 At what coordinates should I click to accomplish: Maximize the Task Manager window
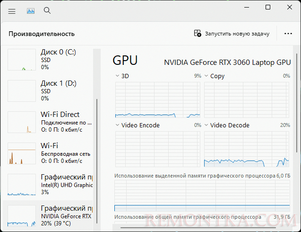point(268,7)
